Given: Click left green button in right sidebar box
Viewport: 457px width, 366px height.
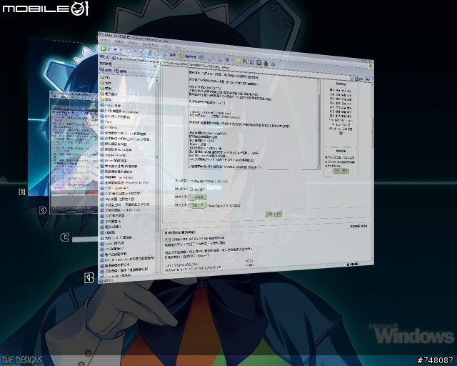Looking at the screenshot, I should pos(336,170).
